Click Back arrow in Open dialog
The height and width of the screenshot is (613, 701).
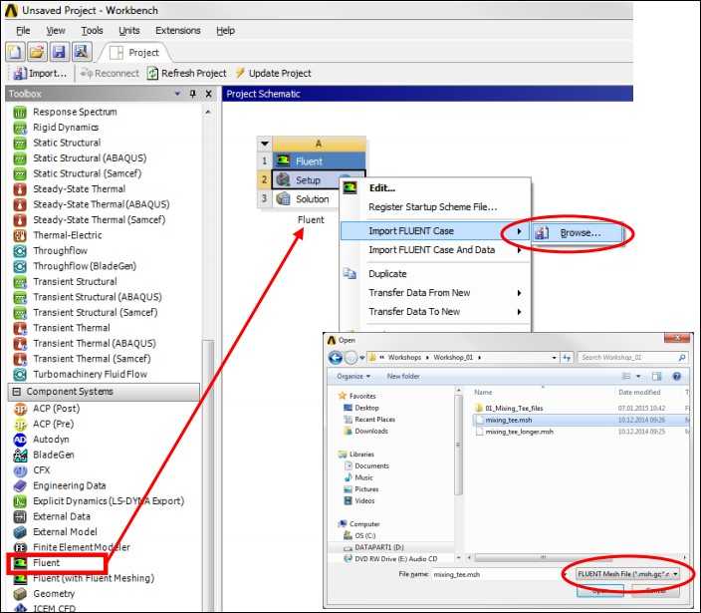coord(336,358)
